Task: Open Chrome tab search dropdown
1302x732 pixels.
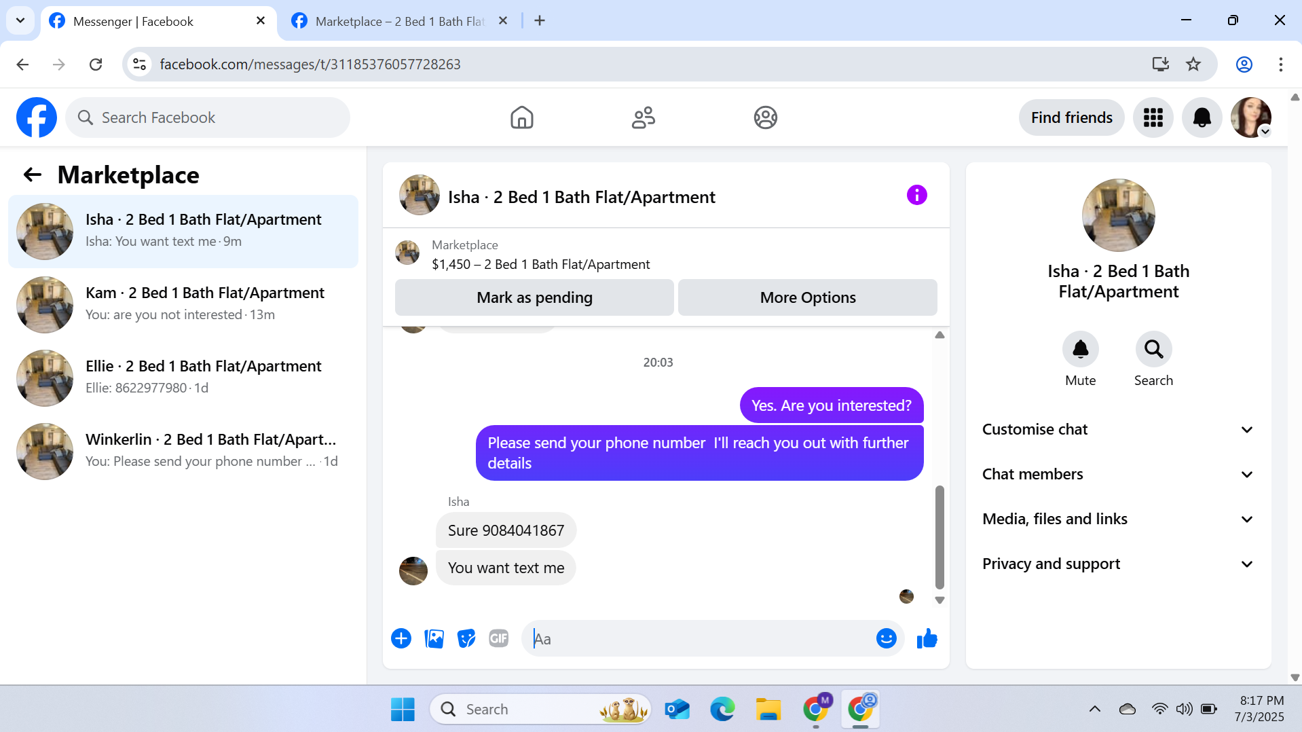Action: point(20,20)
